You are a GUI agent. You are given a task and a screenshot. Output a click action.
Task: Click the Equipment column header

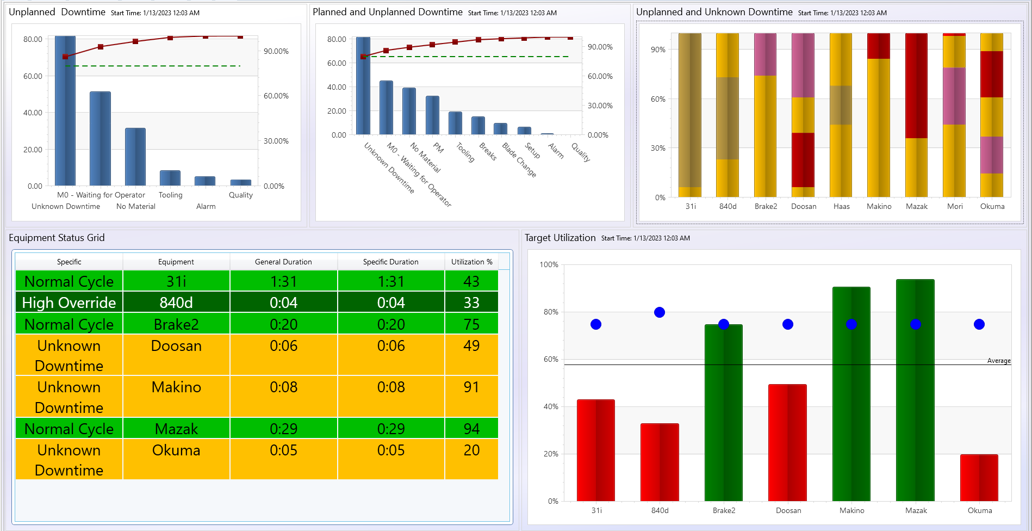tap(176, 262)
